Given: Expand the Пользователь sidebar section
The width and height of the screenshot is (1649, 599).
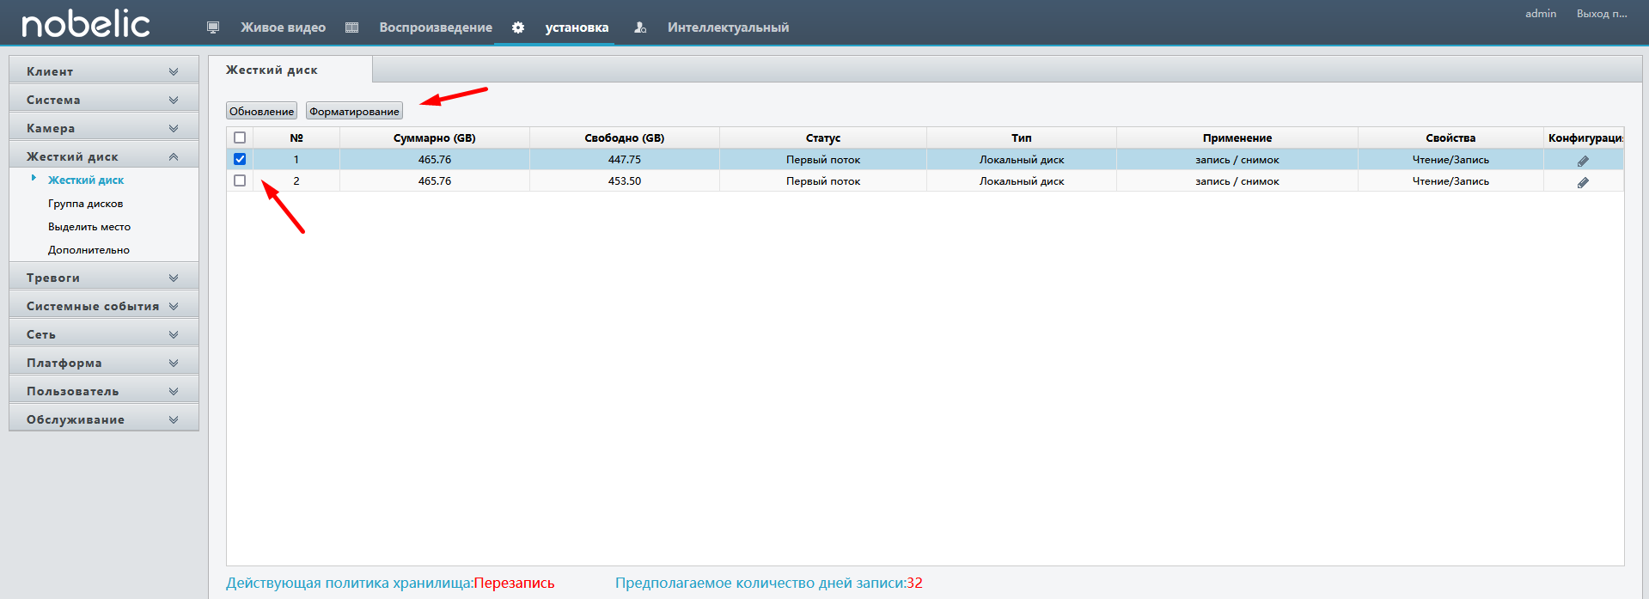Looking at the screenshot, I should [x=104, y=391].
